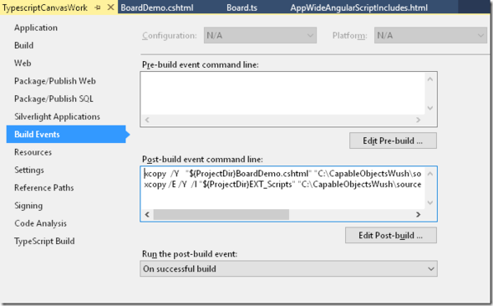Open the Platform dropdown
The width and height of the screenshot is (493, 306).
(x=430, y=35)
